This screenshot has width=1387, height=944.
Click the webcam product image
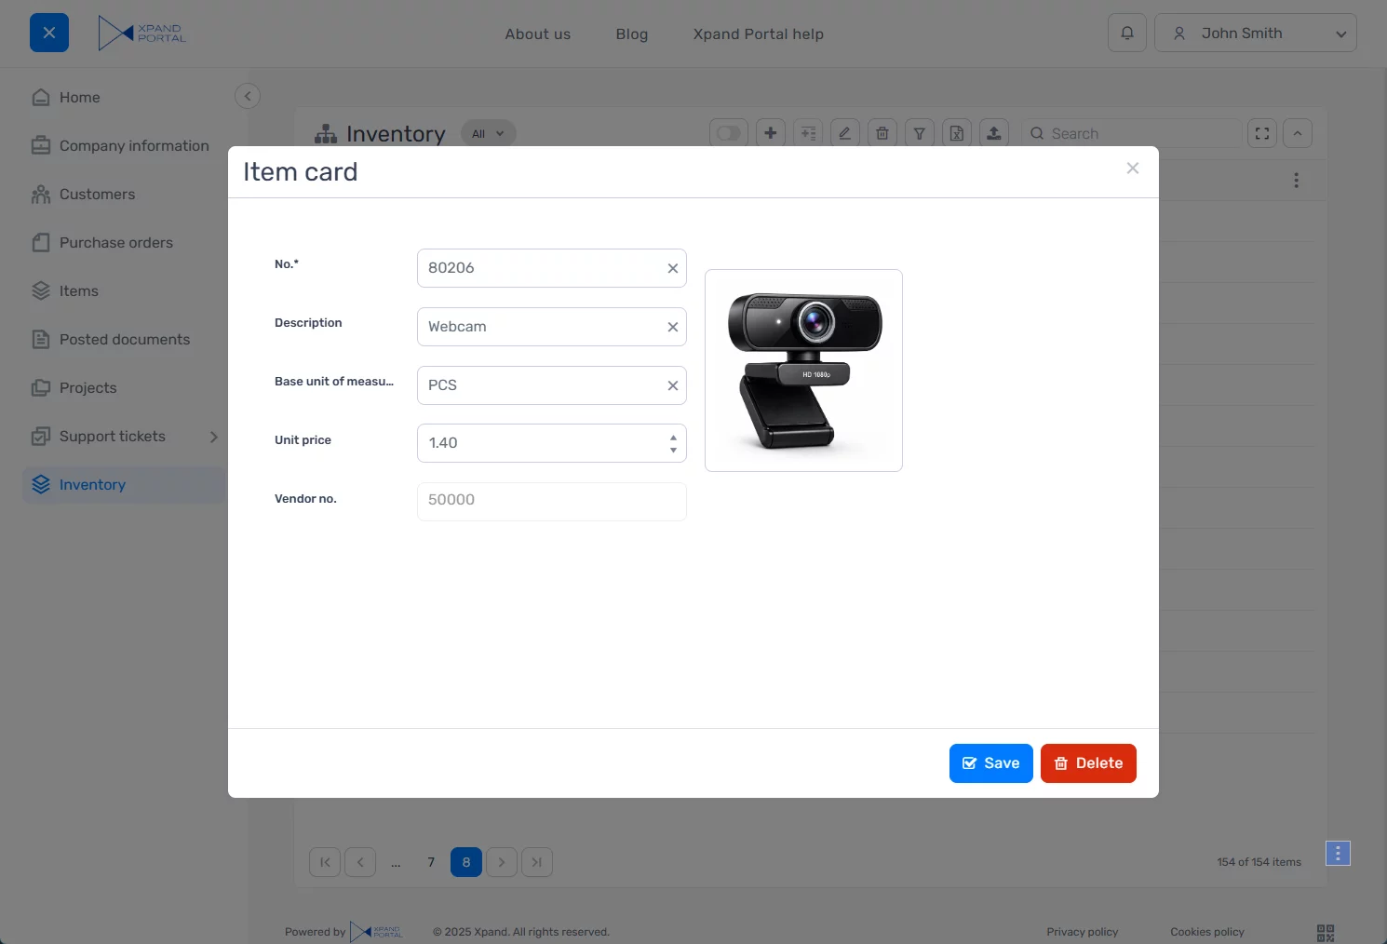(x=803, y=371)
